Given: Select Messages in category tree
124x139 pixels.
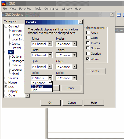Looking at the screenshot, I should pyautogui.click(x=18, y=61).
